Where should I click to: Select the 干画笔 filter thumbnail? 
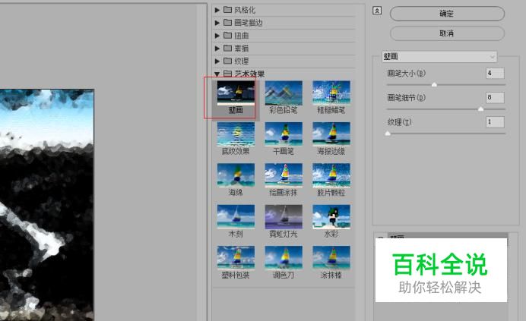284,134
